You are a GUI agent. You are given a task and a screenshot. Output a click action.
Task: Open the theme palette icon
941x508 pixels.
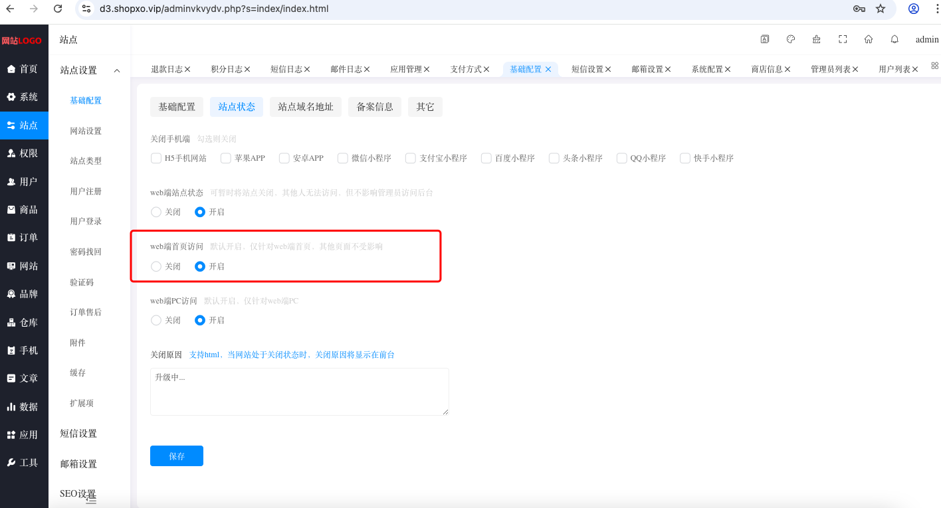tap(791, 39)
